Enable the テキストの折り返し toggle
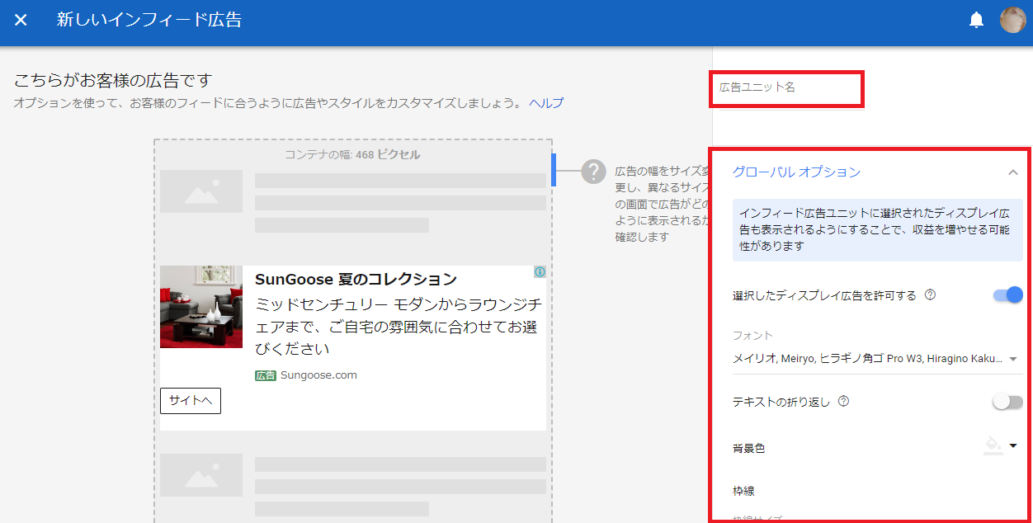1033x523 pixels. [x=1007, y=402]
